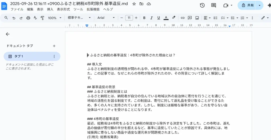The width and height of the screenshot is (271, 140).
Task: Open the 拡張機能 menu
Action: pos(93,9)
